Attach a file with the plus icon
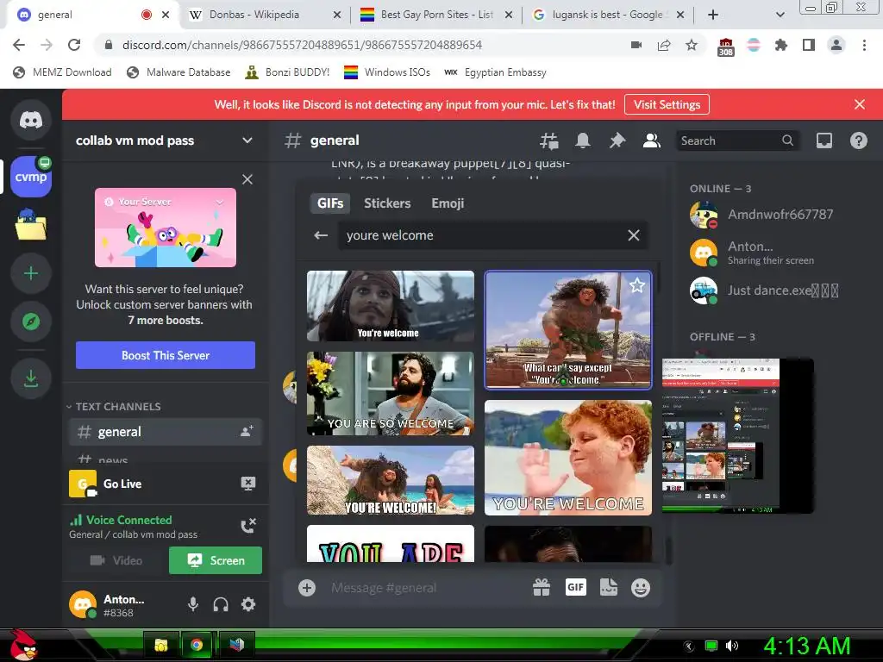 click(x=307, y=588)
